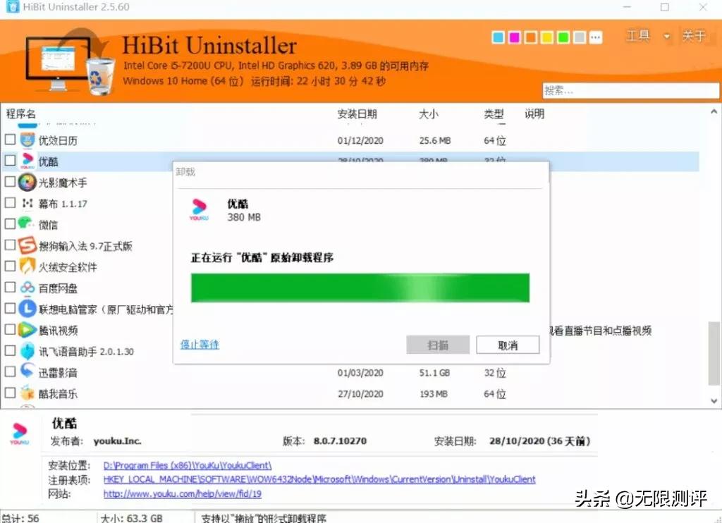
Task: Click the program list scrollbar down arrow
Action: coord(714,401)
